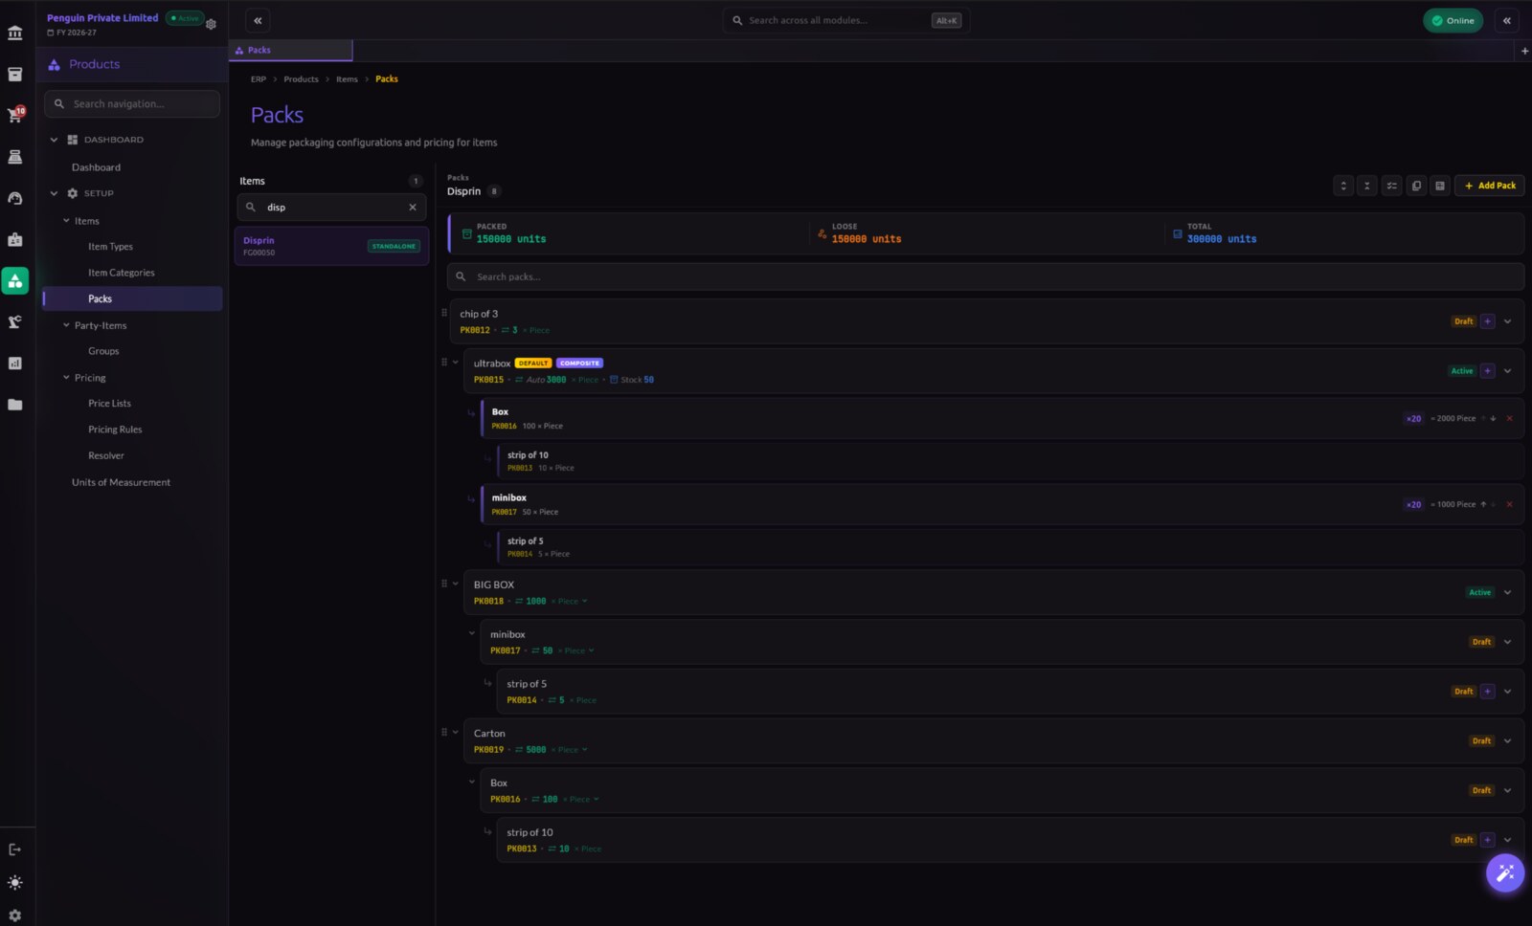The width and height of the screenshot is (1532, 926).
Task: Toggle the light/dark theme sun icon
Action: point(14,883)
